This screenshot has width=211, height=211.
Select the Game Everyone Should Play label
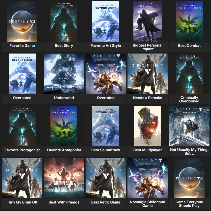click(189, 204)
